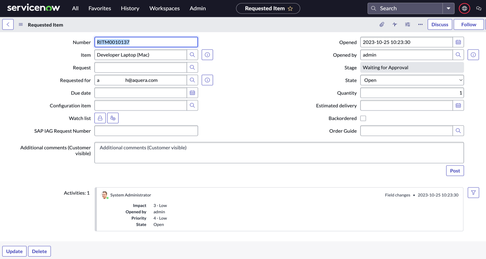Click the paperclip attachments icon
Screen dimensions: 486x259
[382, 24]
